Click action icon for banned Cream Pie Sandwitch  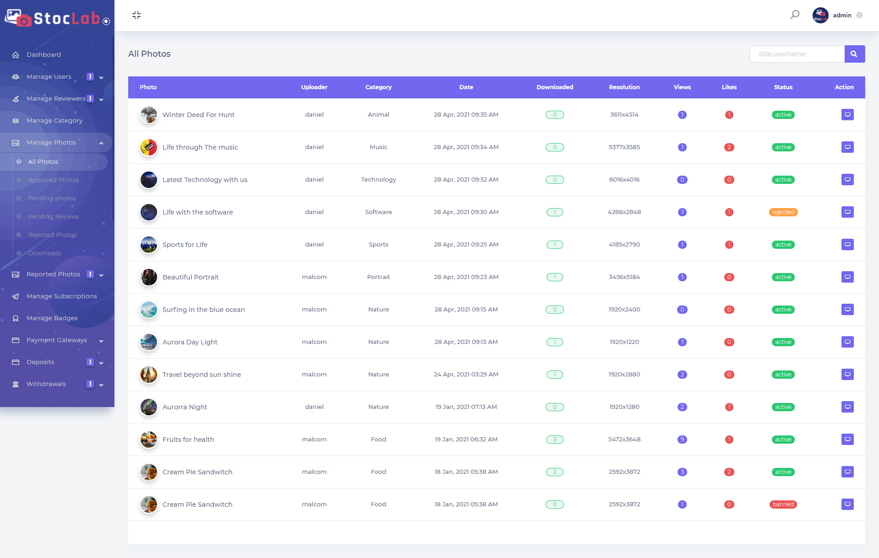coord(847,504)
